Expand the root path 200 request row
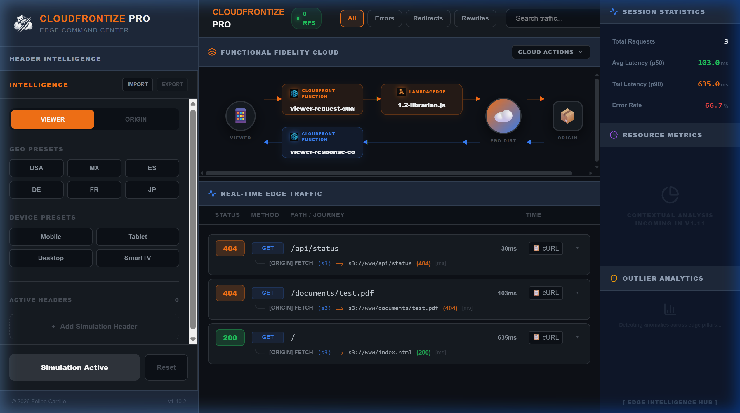This screenshot has width=740, height=413. tap(577, 337)
